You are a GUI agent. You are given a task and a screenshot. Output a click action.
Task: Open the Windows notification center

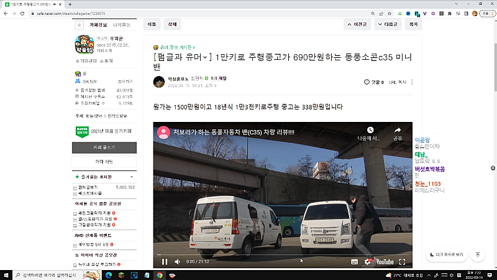click(490, 275)
